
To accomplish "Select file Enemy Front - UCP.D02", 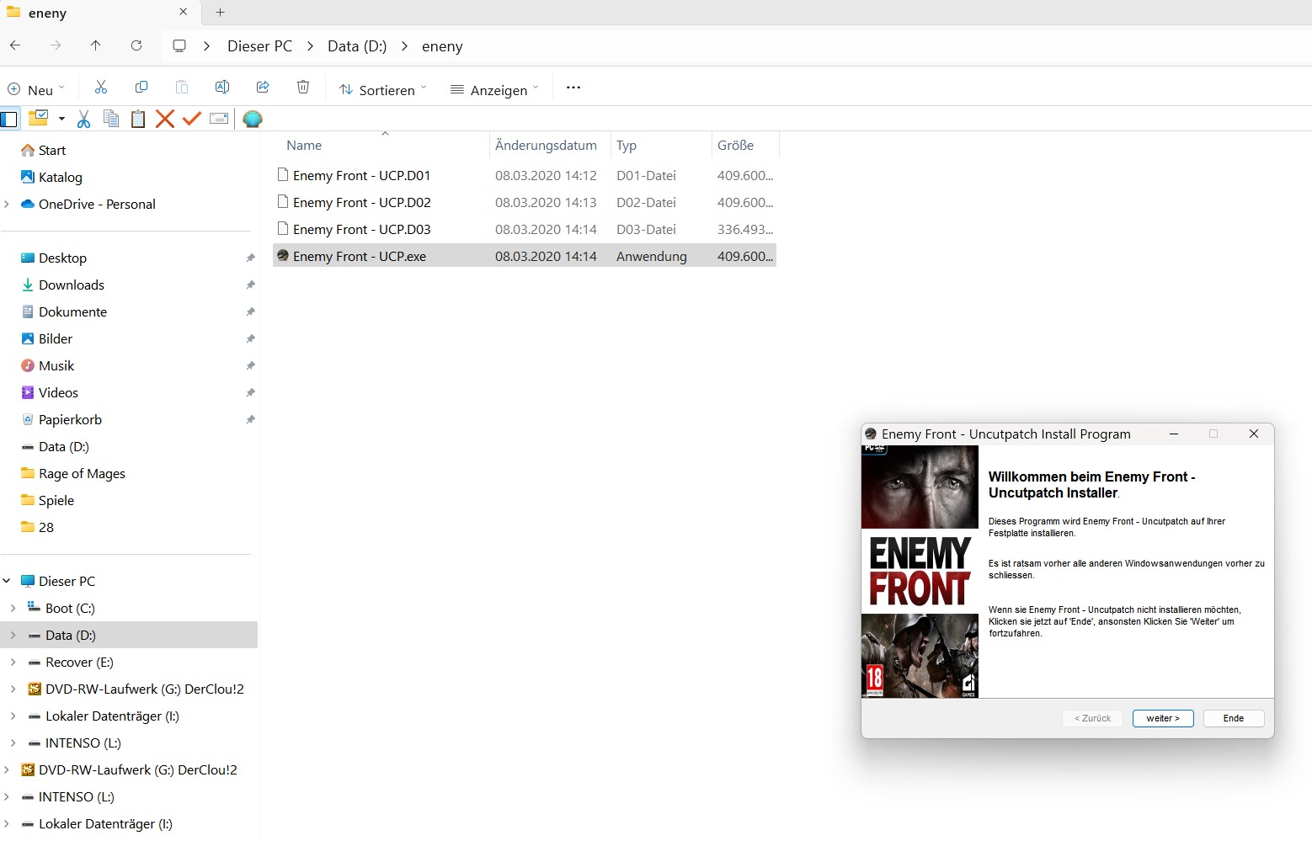I will coord(525,202).
